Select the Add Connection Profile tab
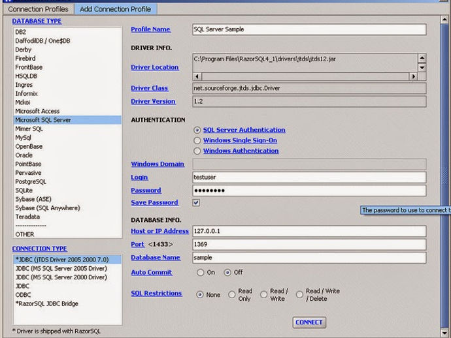The height and width of the screenshot is (338, 451). (116, 9)
